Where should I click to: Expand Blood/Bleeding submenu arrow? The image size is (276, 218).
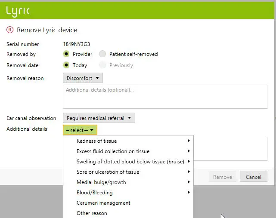[189, 192]
